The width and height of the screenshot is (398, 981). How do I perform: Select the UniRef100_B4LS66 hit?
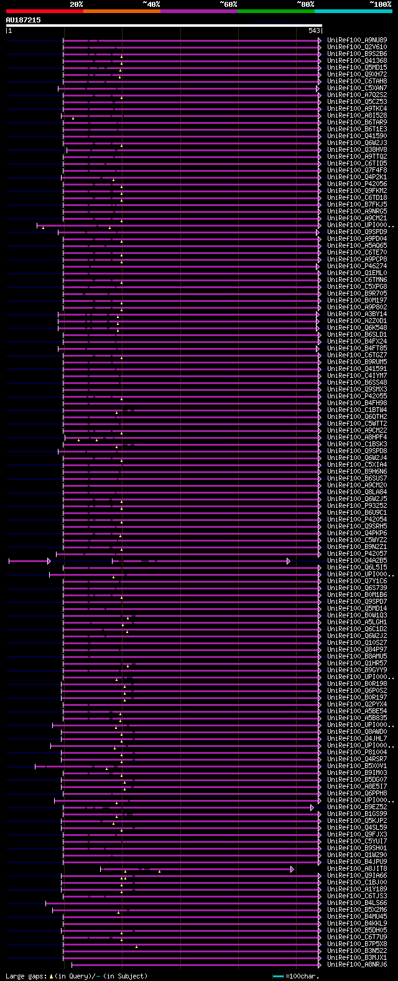point(357,903)
